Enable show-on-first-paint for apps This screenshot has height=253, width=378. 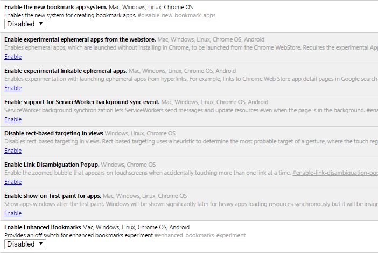13,213
